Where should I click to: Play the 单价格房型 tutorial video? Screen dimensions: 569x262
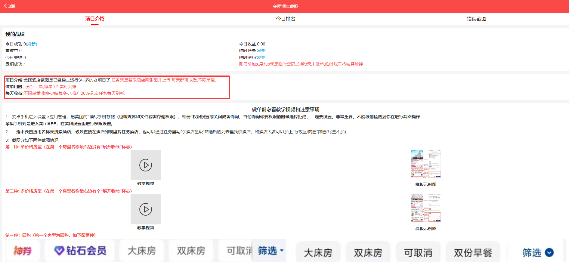146,165
